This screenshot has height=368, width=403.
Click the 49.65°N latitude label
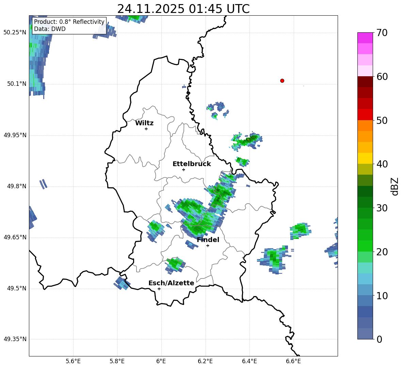pos(15,237)
